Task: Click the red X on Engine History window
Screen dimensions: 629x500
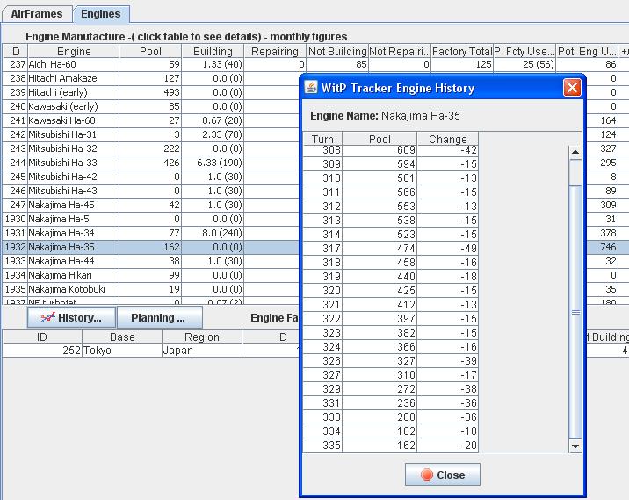Action: 572,88
